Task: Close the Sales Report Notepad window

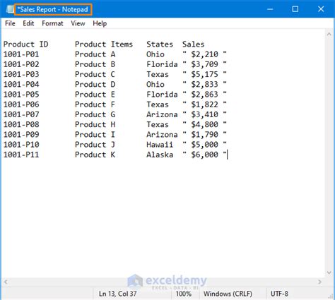Action: pyautogui.click(x=321, y=9)
